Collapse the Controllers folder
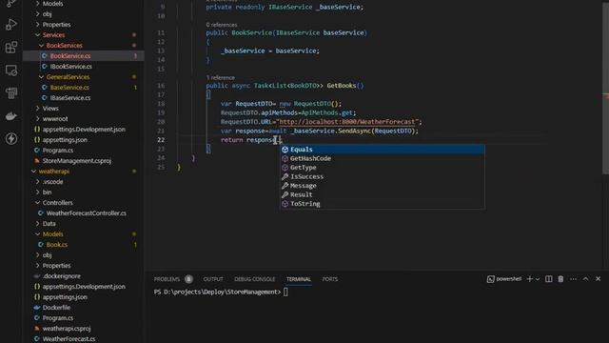The image size is (609, 343). point(84,203)
